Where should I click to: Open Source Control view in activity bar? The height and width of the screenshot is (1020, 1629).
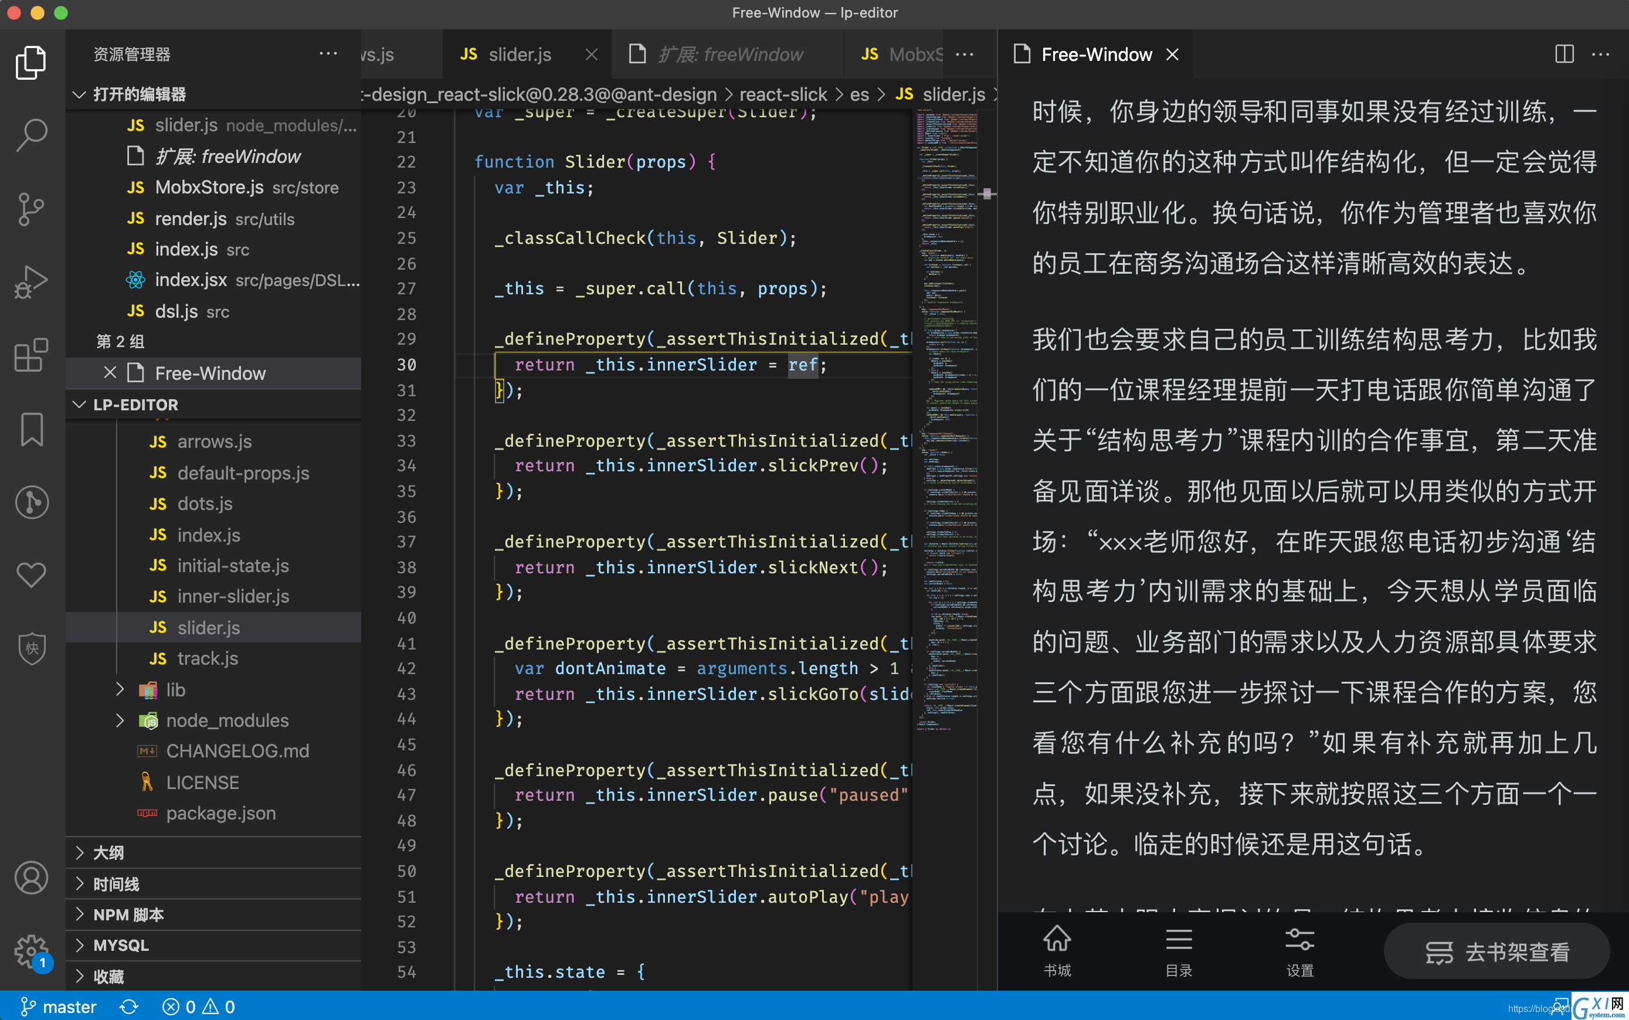pyautogui.click(x=31, y=209)
